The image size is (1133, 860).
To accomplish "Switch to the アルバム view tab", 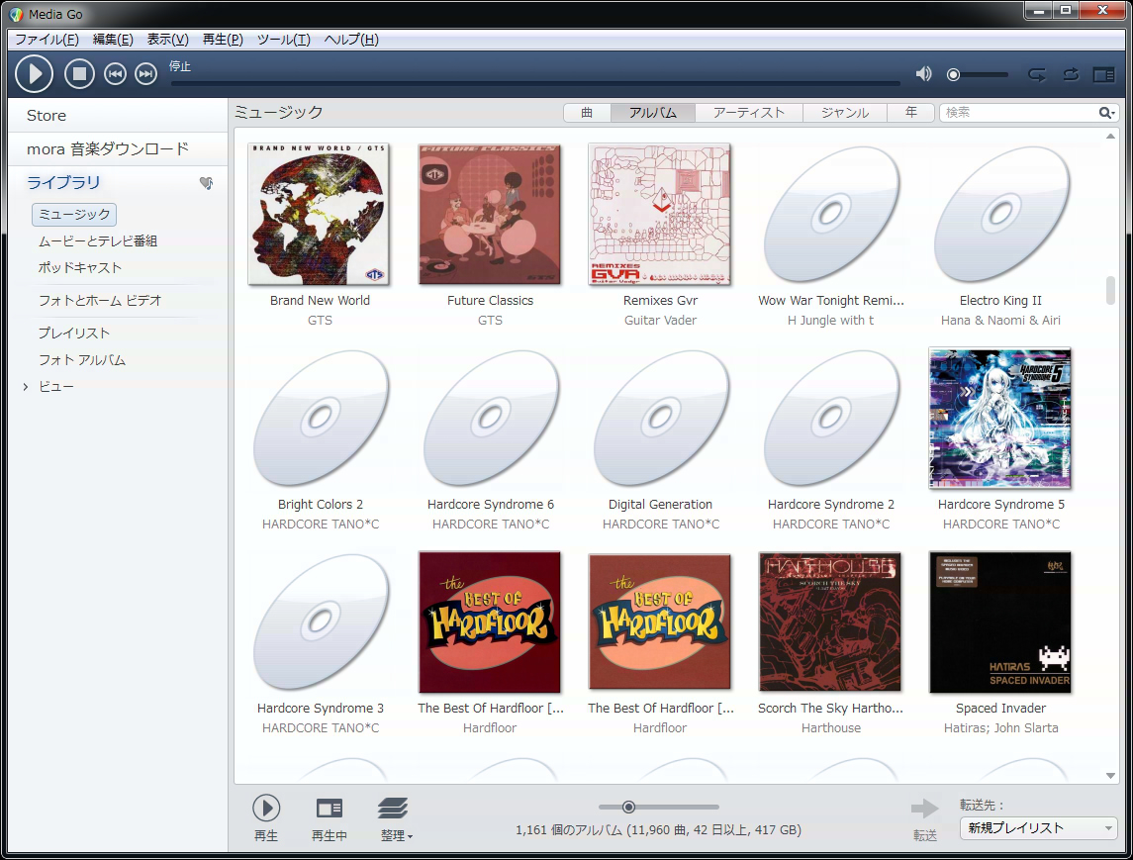I will [652, 113].
